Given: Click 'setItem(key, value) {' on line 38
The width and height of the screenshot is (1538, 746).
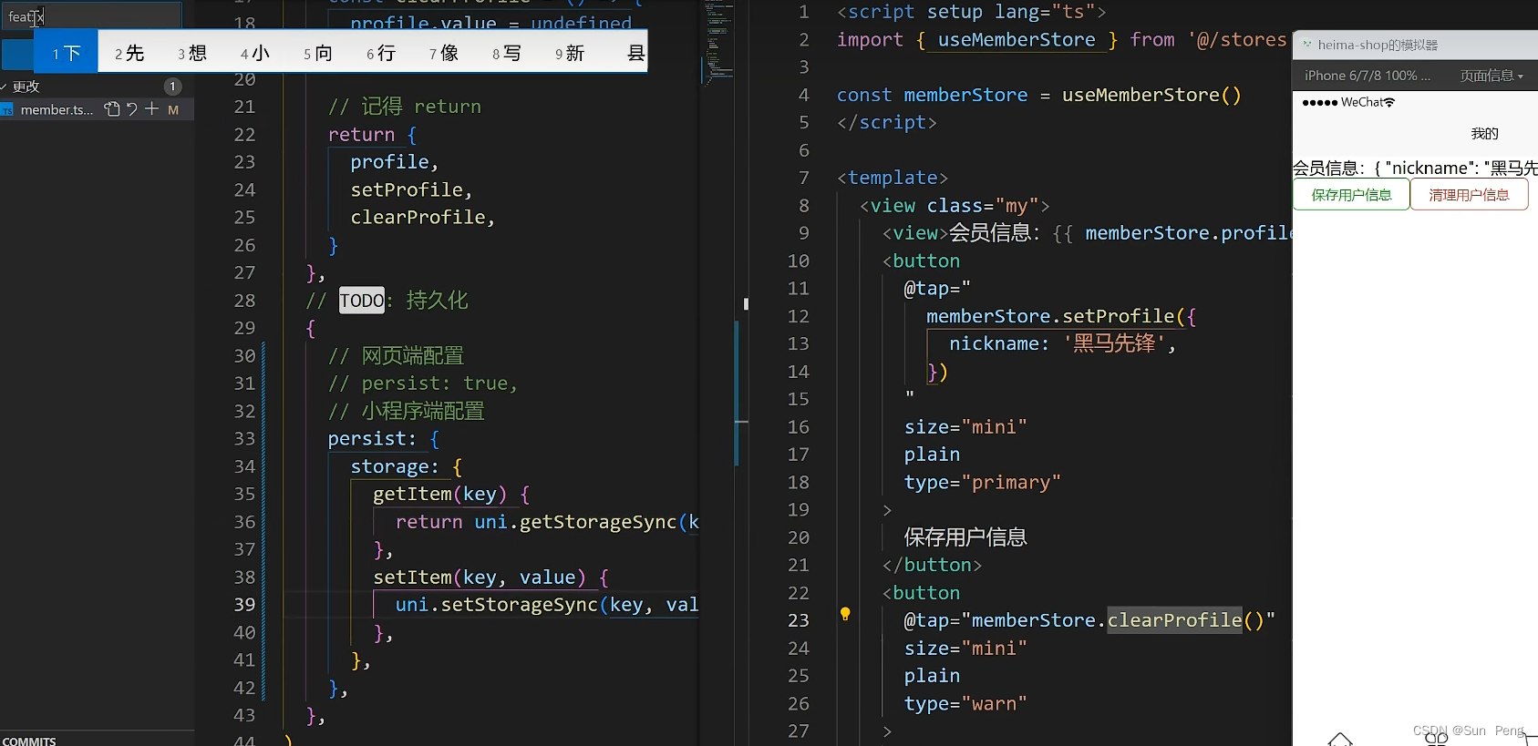Looking at the screenshot, I should tap(490, 577).
